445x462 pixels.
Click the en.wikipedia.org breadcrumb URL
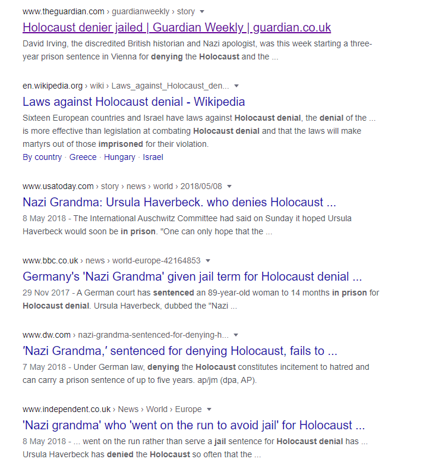point(126,86)
